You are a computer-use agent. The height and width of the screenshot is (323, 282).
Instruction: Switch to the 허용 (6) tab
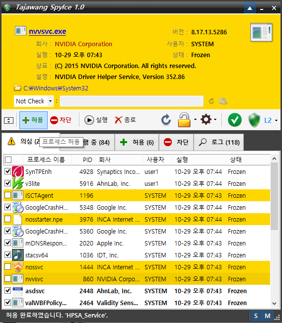pos(137,142)
